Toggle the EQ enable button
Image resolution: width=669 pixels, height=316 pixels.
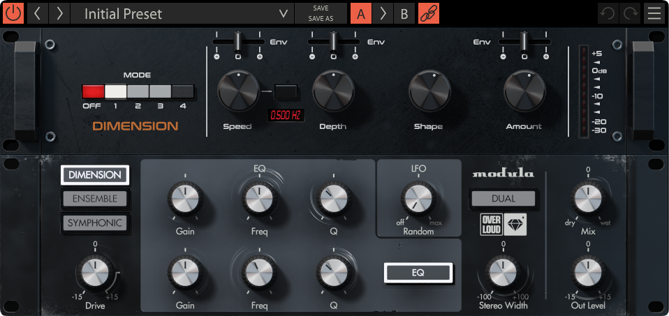pos(418,273)
